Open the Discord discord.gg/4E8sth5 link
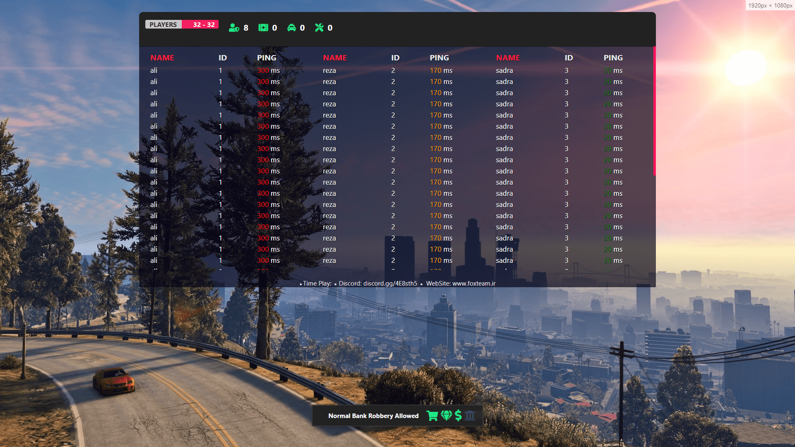This screenshot has width=795, height=447. point(378,284)
